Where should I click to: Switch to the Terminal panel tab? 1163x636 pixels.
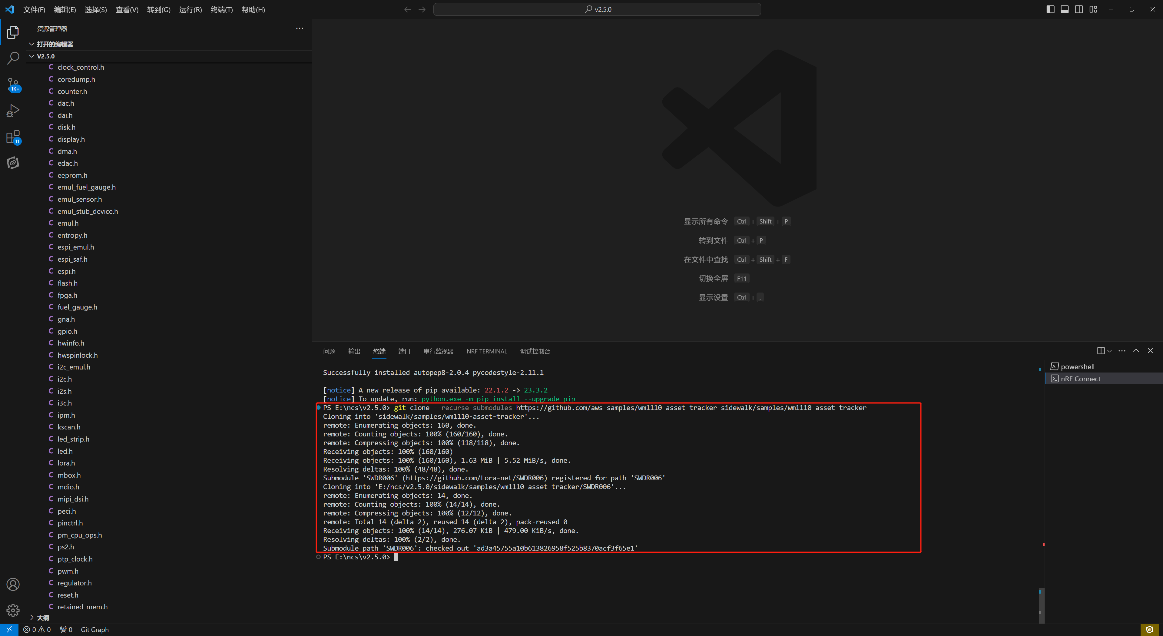379,351
